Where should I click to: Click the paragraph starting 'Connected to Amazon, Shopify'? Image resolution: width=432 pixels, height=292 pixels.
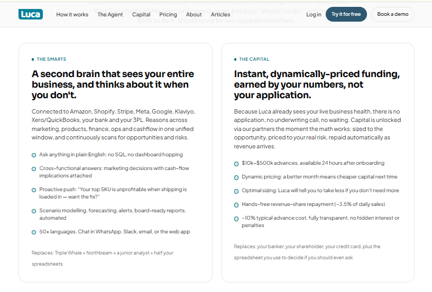(x=114, y=125)
